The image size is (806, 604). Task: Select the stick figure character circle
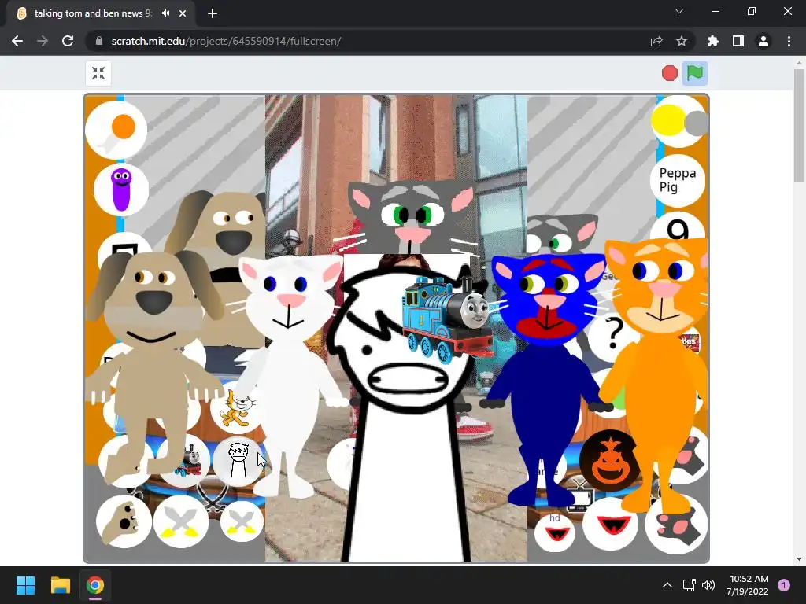[238, 460]
